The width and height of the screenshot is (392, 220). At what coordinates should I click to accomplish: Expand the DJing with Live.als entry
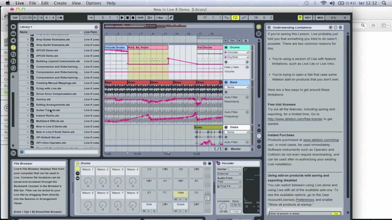click(28, 88)
